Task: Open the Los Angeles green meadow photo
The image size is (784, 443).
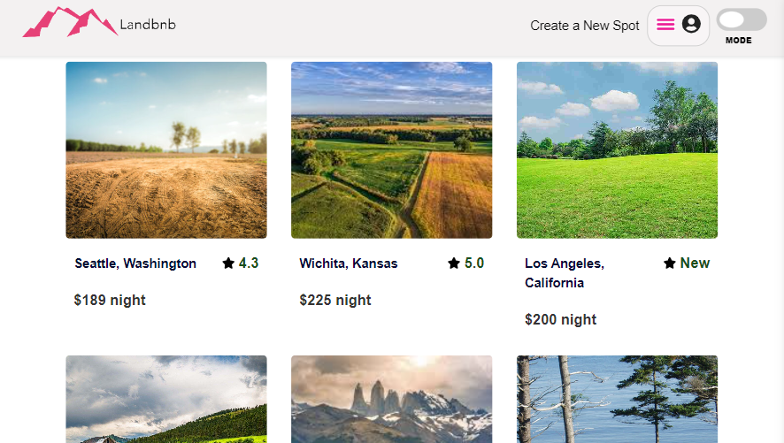Action: [x=617, y=150]
